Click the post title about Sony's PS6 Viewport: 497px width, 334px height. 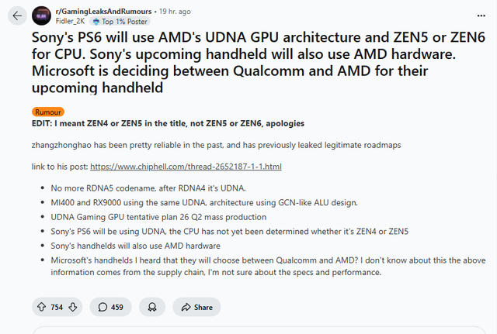pos(259,62)
